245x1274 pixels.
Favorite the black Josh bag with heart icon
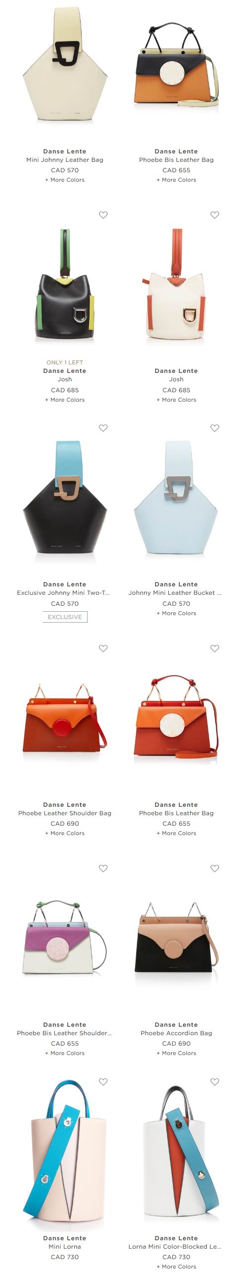click(103, 215)
